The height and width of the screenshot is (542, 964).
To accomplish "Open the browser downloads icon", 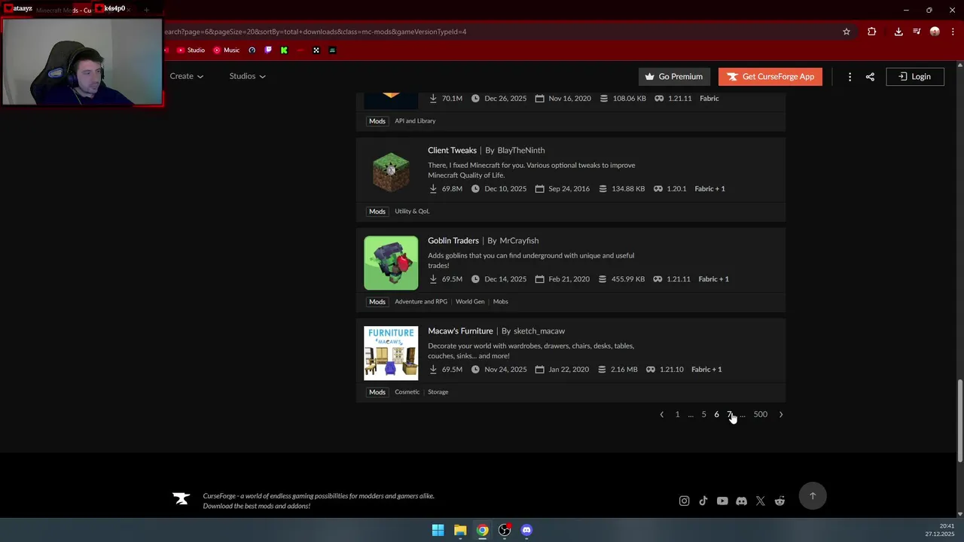I will 898,32.
